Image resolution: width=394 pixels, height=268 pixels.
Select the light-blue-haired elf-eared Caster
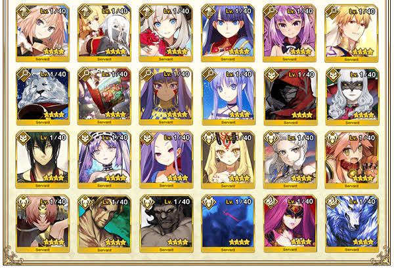229,96
